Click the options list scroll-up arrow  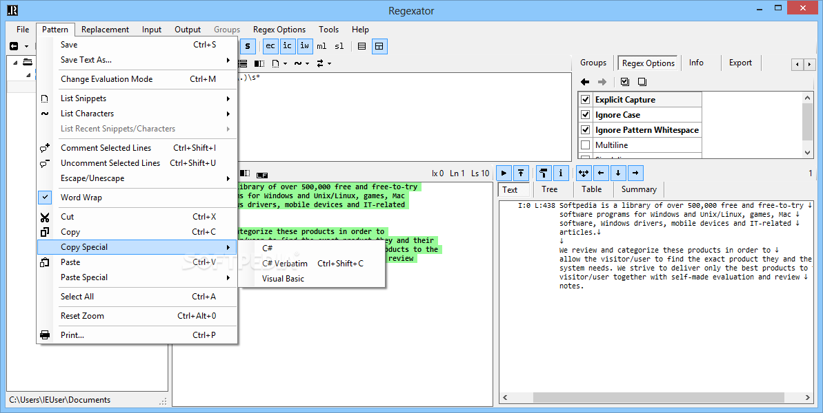tap(808, 97)
